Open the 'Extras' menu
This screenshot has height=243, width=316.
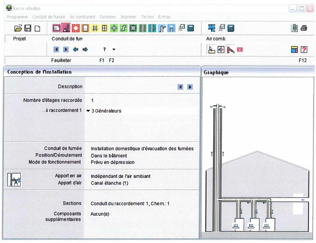(x=164, y=17)
